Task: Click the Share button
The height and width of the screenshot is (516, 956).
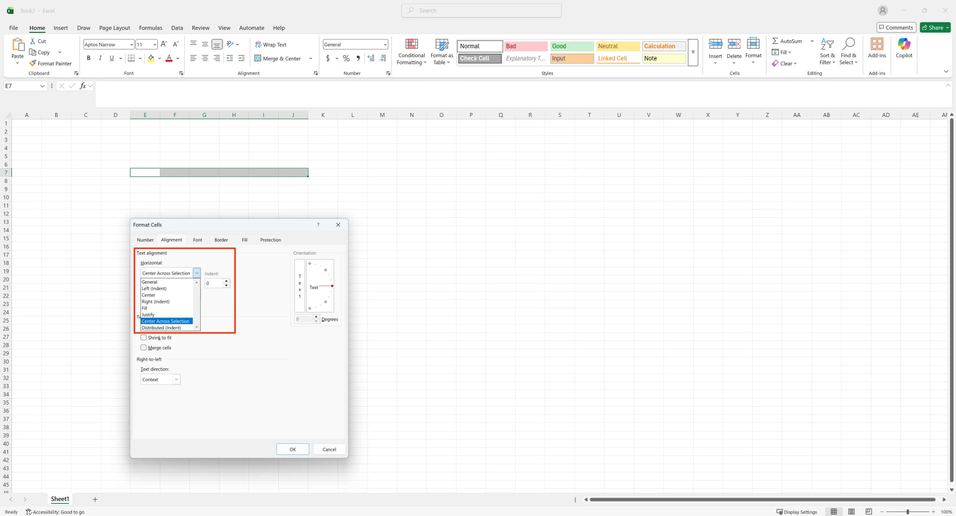Action: coord(934,27)
